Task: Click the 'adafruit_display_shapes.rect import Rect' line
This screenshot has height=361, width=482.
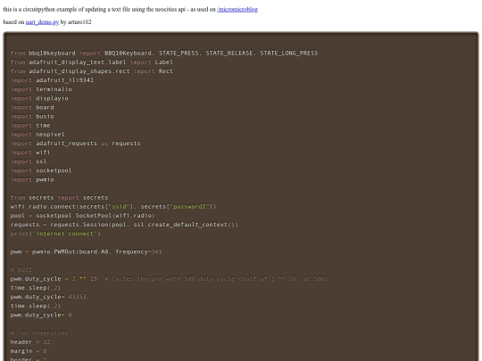Action: [92, 71]
